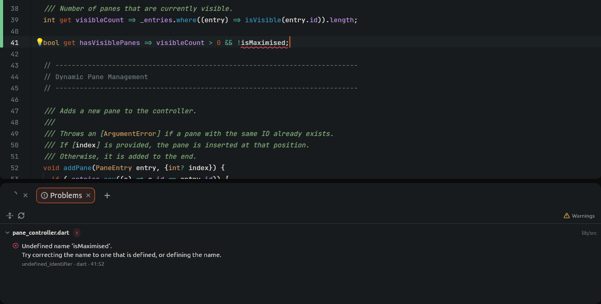Click _entries on line 39
601x304 pixels.
[156, 20]
